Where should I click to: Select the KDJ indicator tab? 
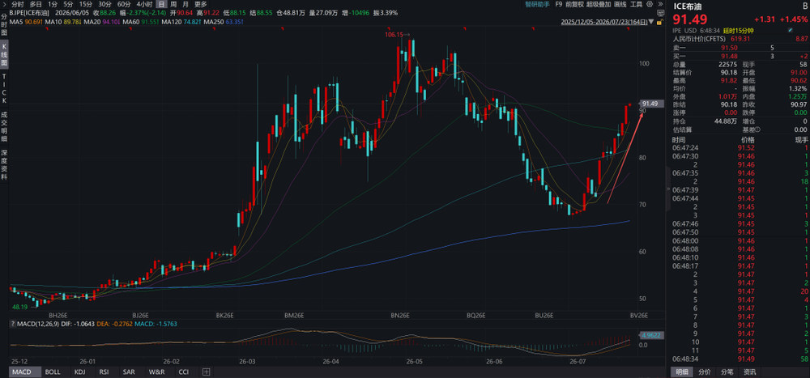79,372
